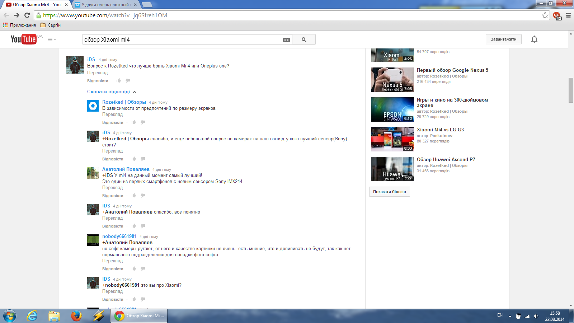Open Xiaomi Mi Pad video thumbnail
Screen dimensions: 574x323
(x=392, y=55)
